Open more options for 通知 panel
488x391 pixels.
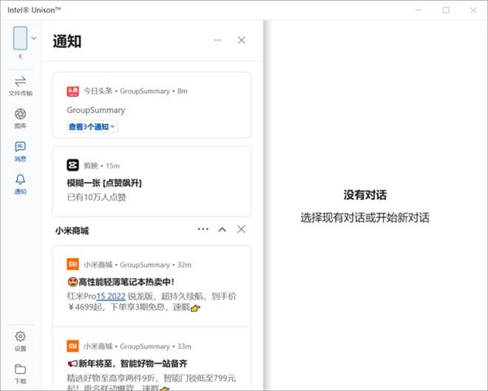[217, 41]
